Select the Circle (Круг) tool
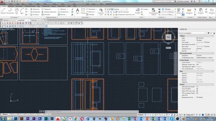Viewport: 216px width, 121px height. pos(17,11)
